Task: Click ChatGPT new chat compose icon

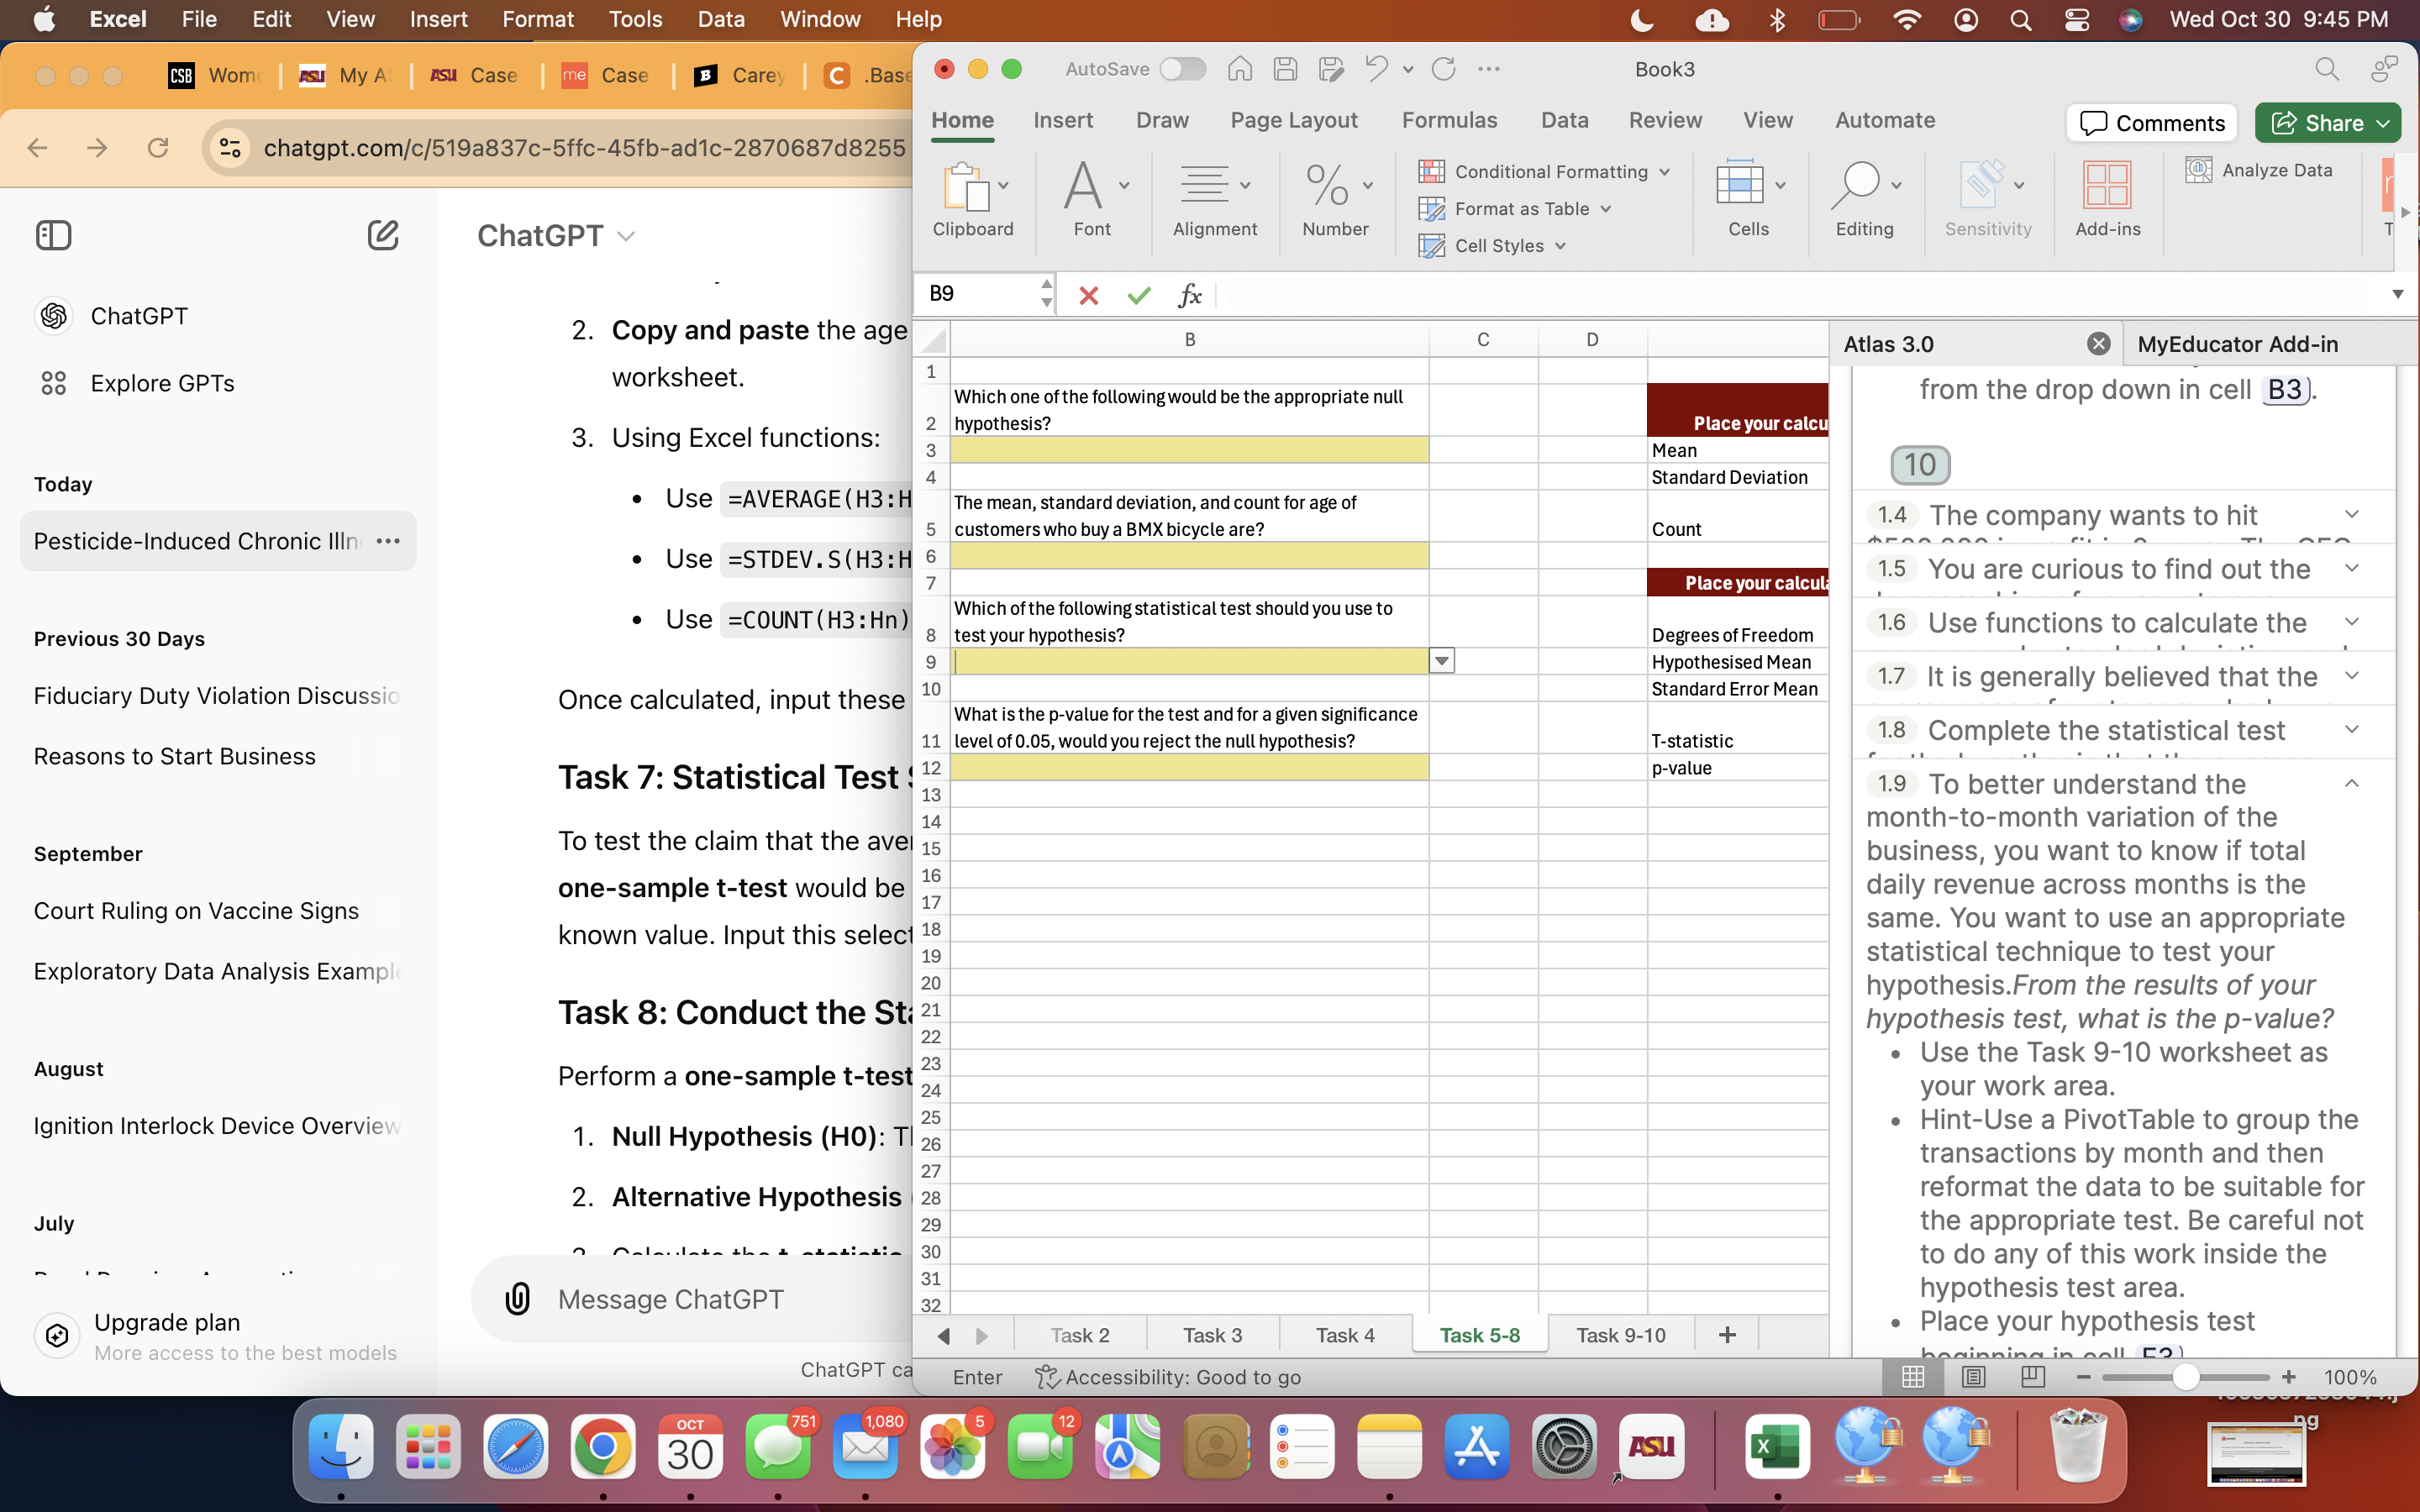Action: click(x=383, y=236)
